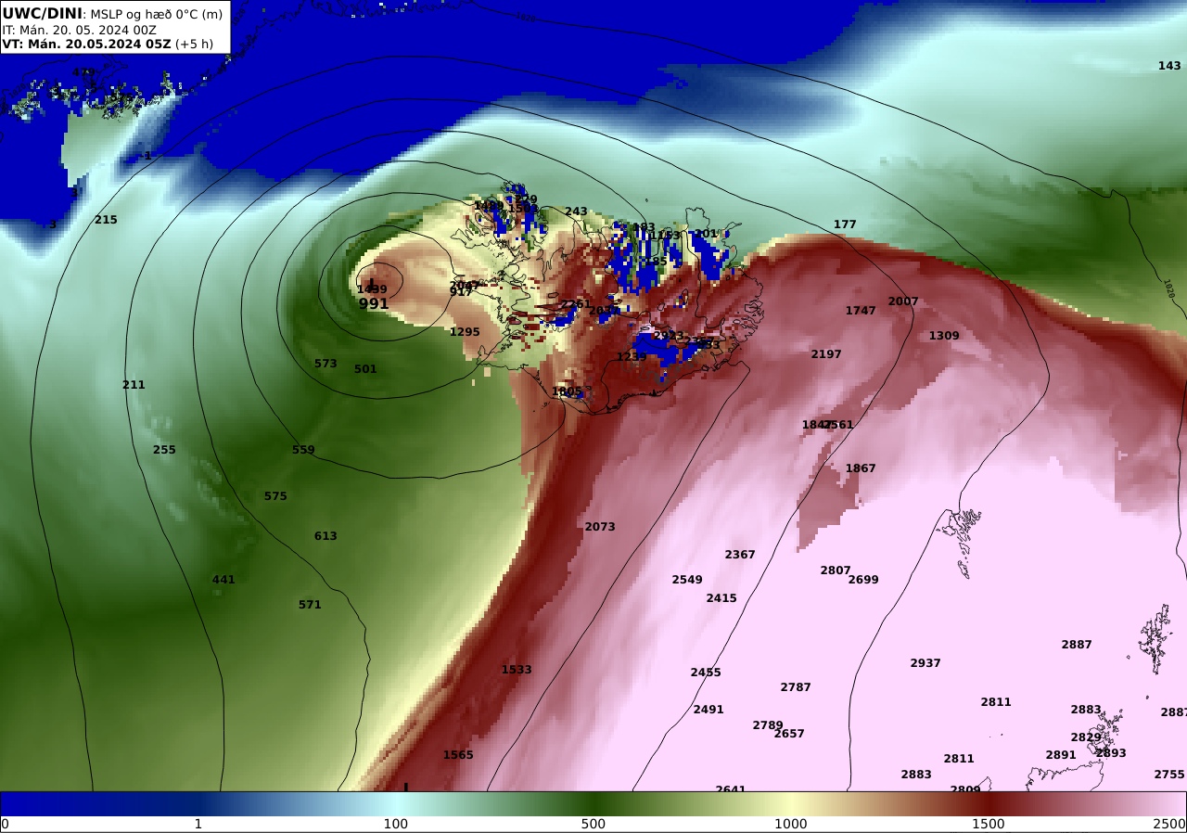Click the height value 2415
The height and width of the screenshot is (833, 1187).
point(721,598)
